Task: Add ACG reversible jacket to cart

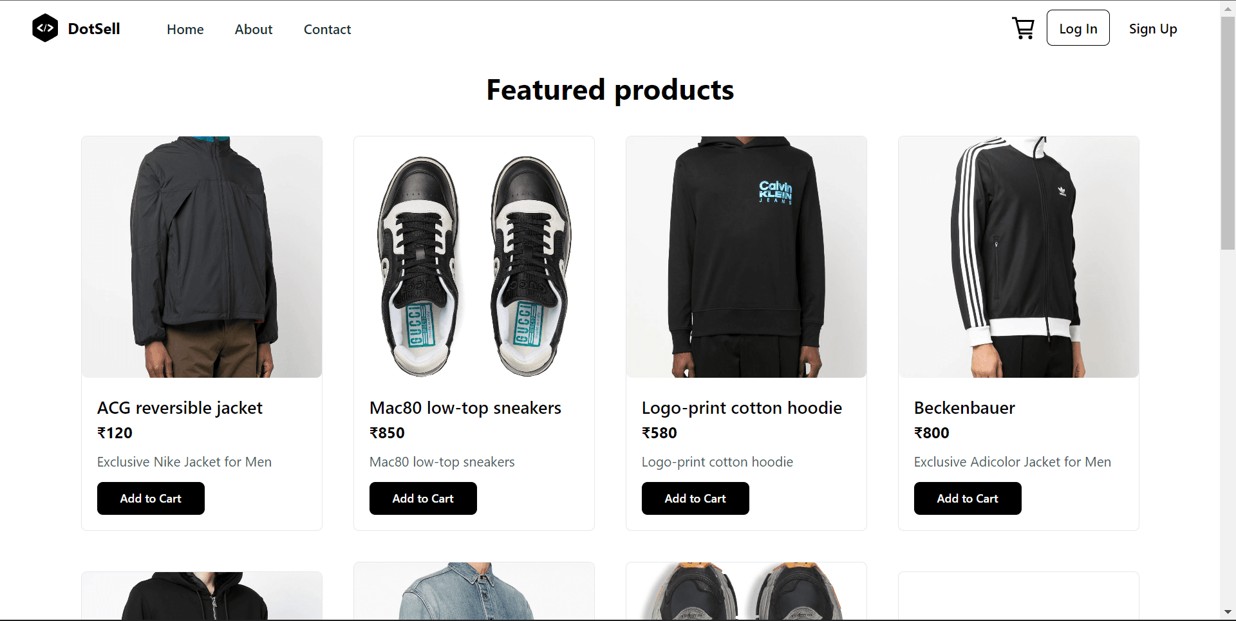Action: [151, 499]
